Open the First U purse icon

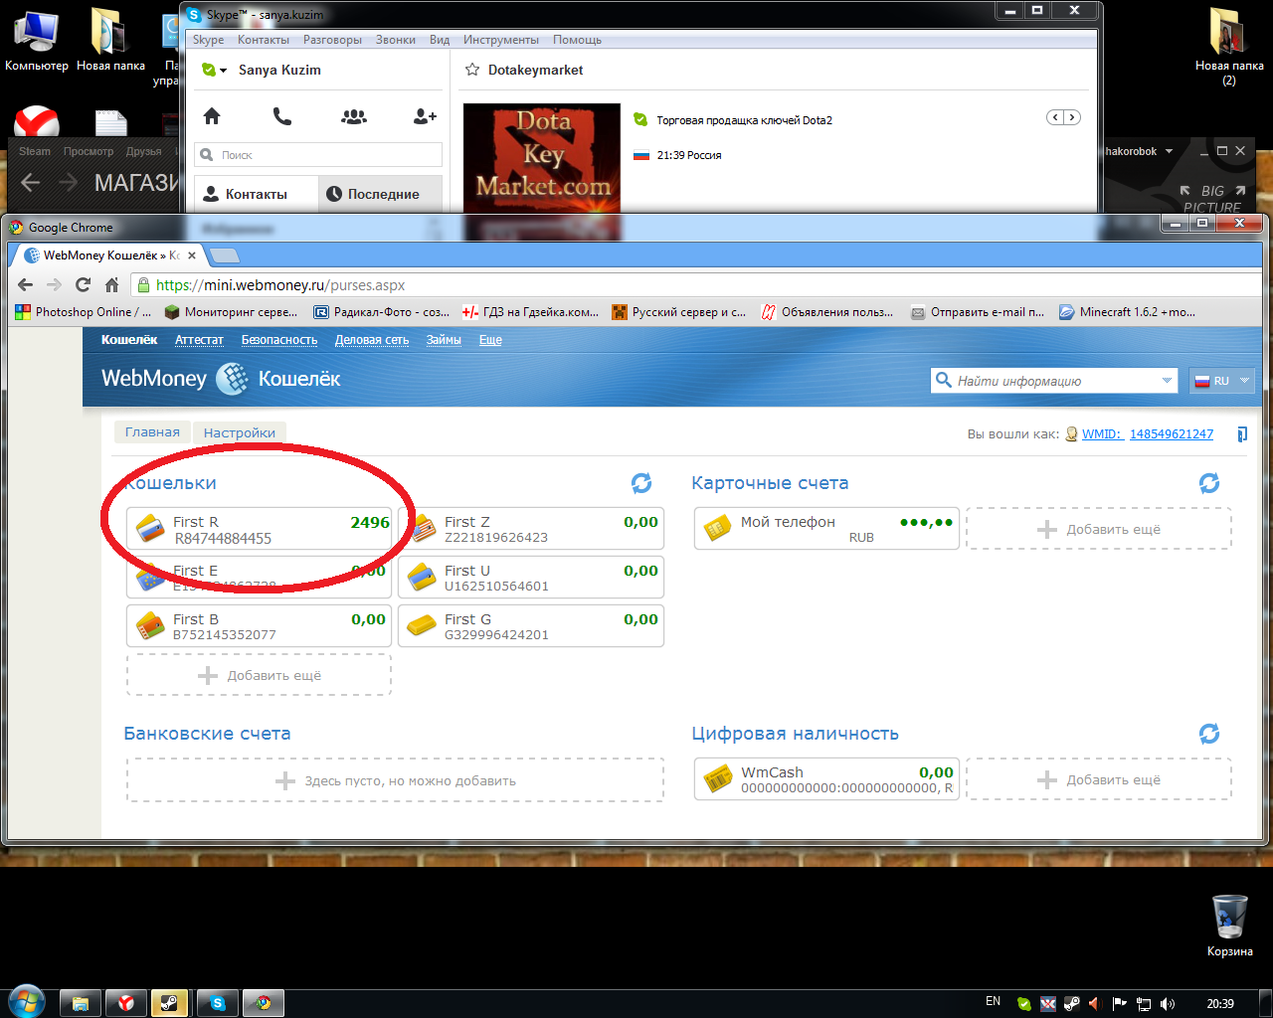click(423, 578)
